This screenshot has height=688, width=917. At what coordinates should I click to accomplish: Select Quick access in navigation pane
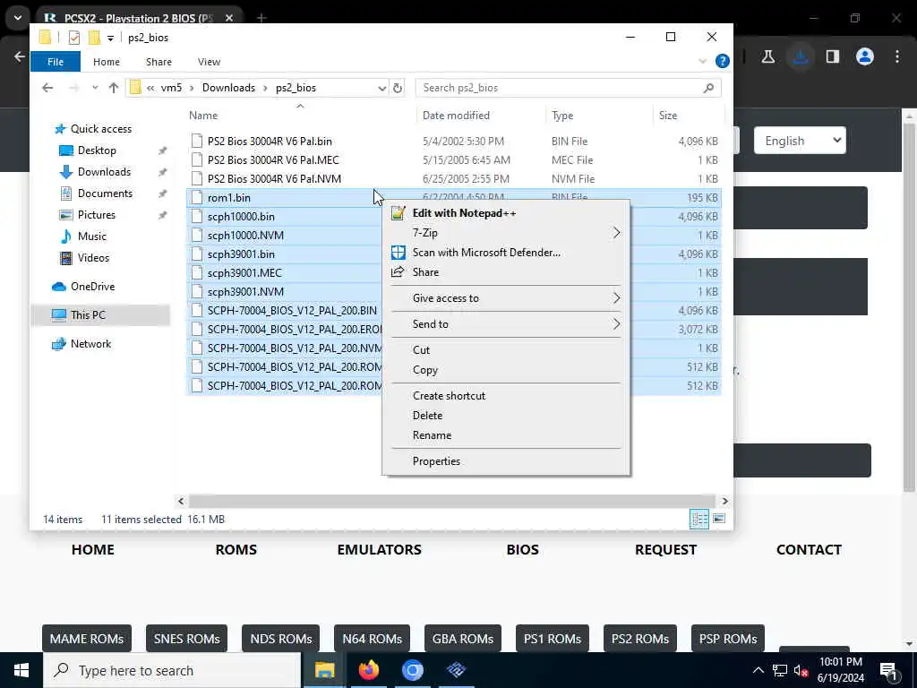100,129
